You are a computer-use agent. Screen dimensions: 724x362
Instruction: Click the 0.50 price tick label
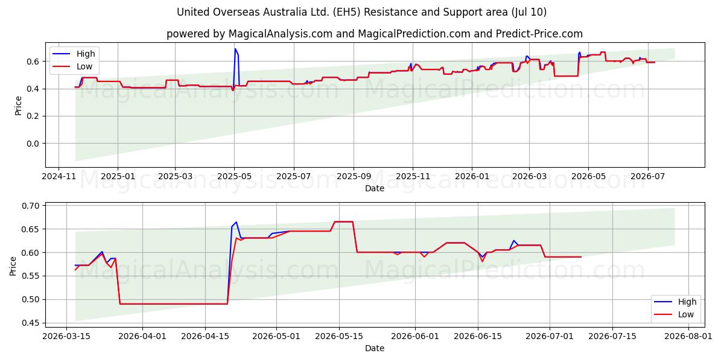coord(31,299)
